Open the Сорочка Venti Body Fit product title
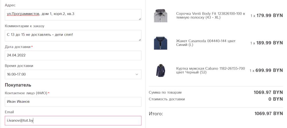This screenshot has height=128, width=287. [210, 16]
